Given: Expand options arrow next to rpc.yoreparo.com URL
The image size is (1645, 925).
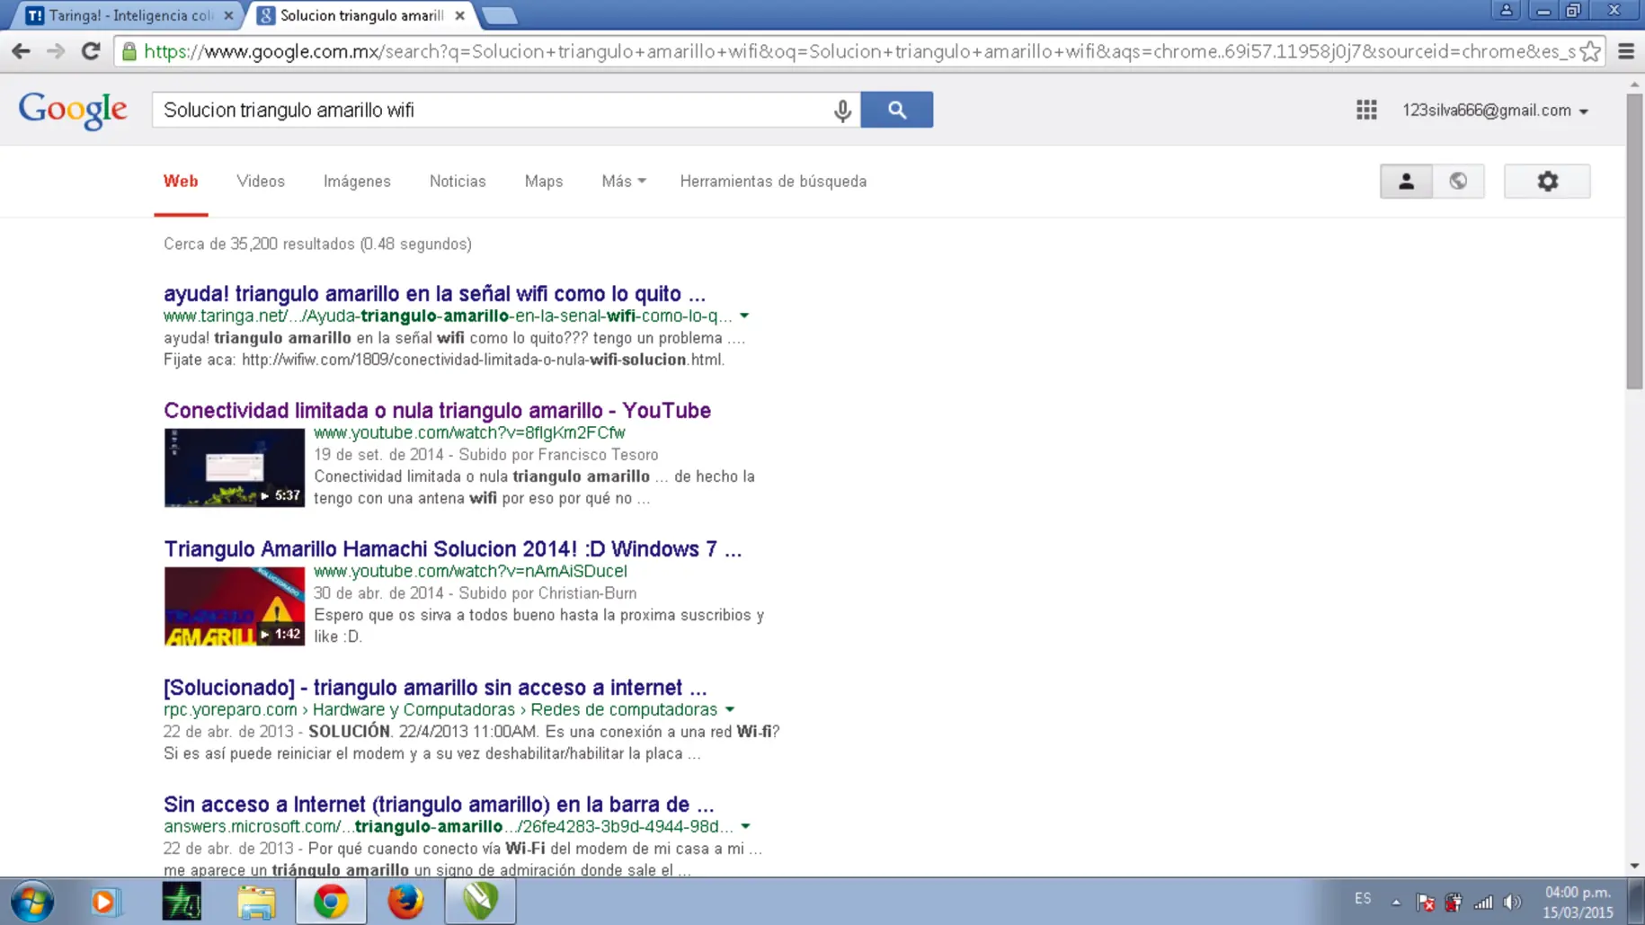Looking at the screenshot, I should [x=730, y=709].
